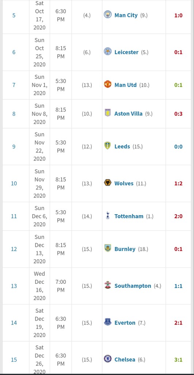This screenshot has height=375, width=194.
Task: Click the Aston Villa club crest
Action: tap(108, 113)
